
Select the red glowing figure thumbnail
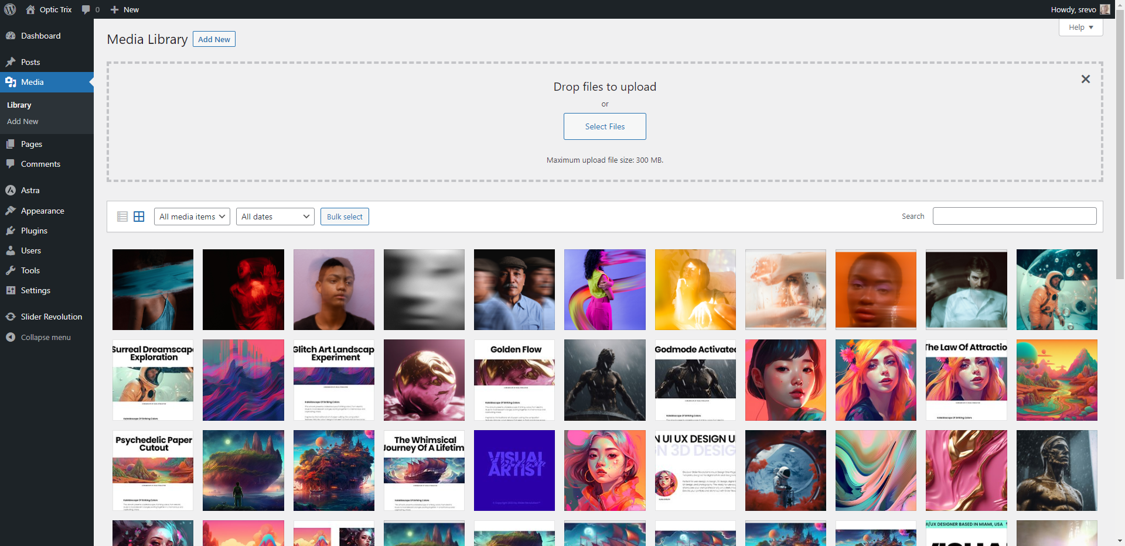(x=243, y=290)
